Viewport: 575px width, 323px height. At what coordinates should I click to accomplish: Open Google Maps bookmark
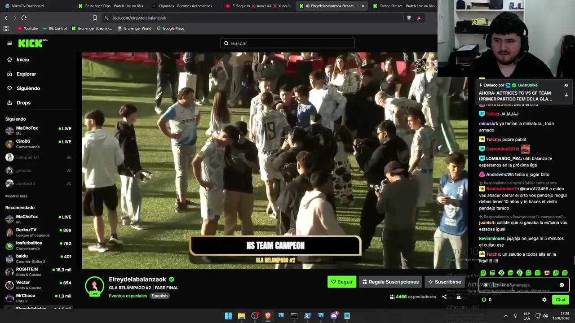(170, 28)
